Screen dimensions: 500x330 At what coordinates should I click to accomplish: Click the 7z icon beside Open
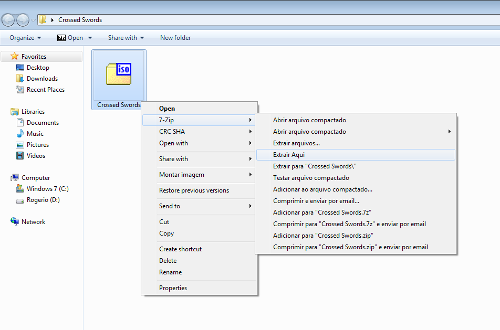tap(61, 38)
